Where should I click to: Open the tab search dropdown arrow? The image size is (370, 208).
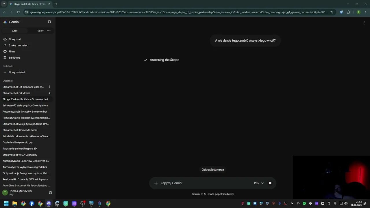pos(4,4)
